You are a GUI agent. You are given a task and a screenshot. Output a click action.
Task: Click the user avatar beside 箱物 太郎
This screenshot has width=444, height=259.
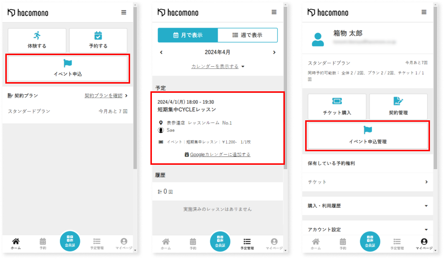(318, 39)
